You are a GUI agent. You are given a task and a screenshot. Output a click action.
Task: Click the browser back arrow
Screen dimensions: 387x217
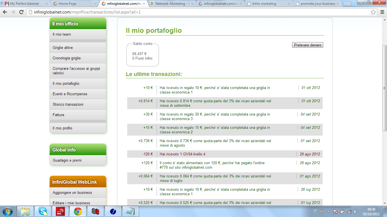click(5, 12)
